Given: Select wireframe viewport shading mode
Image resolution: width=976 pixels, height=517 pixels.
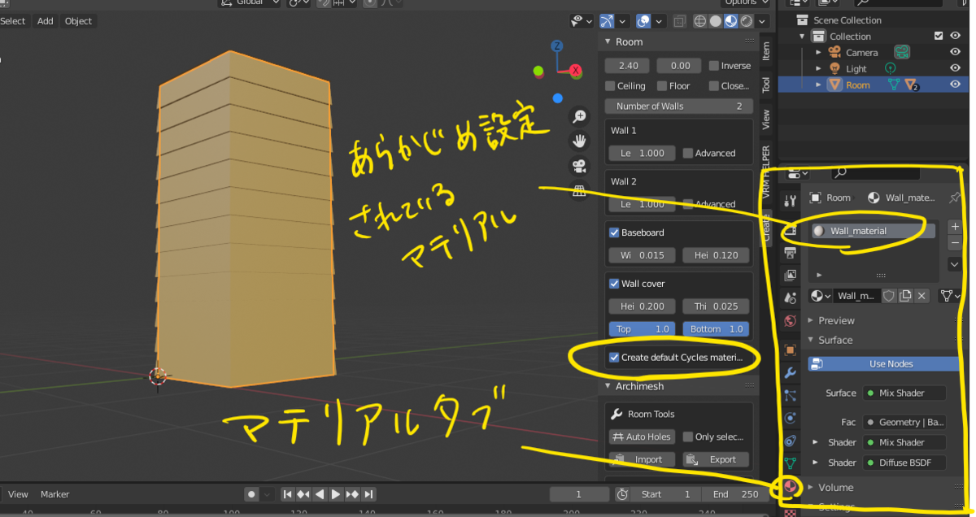Looking at the screenshot, I should (701, 21).
